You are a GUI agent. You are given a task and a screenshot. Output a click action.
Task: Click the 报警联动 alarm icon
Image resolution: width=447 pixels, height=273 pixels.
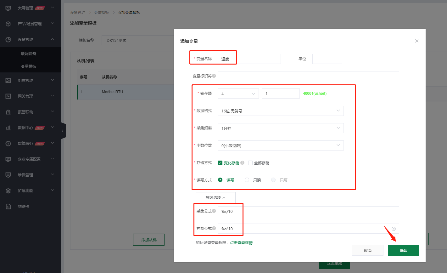(8, 112)
